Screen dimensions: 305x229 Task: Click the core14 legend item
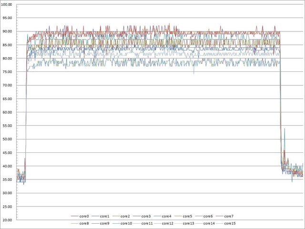(209, 223)
